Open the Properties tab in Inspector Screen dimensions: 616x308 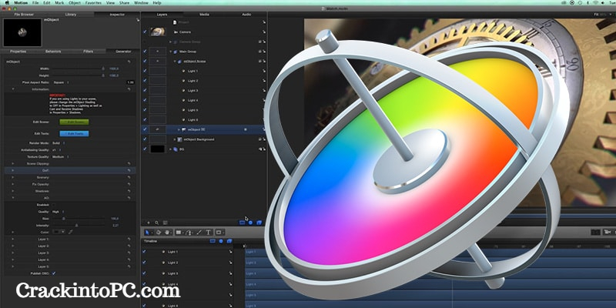click(18, 52)
